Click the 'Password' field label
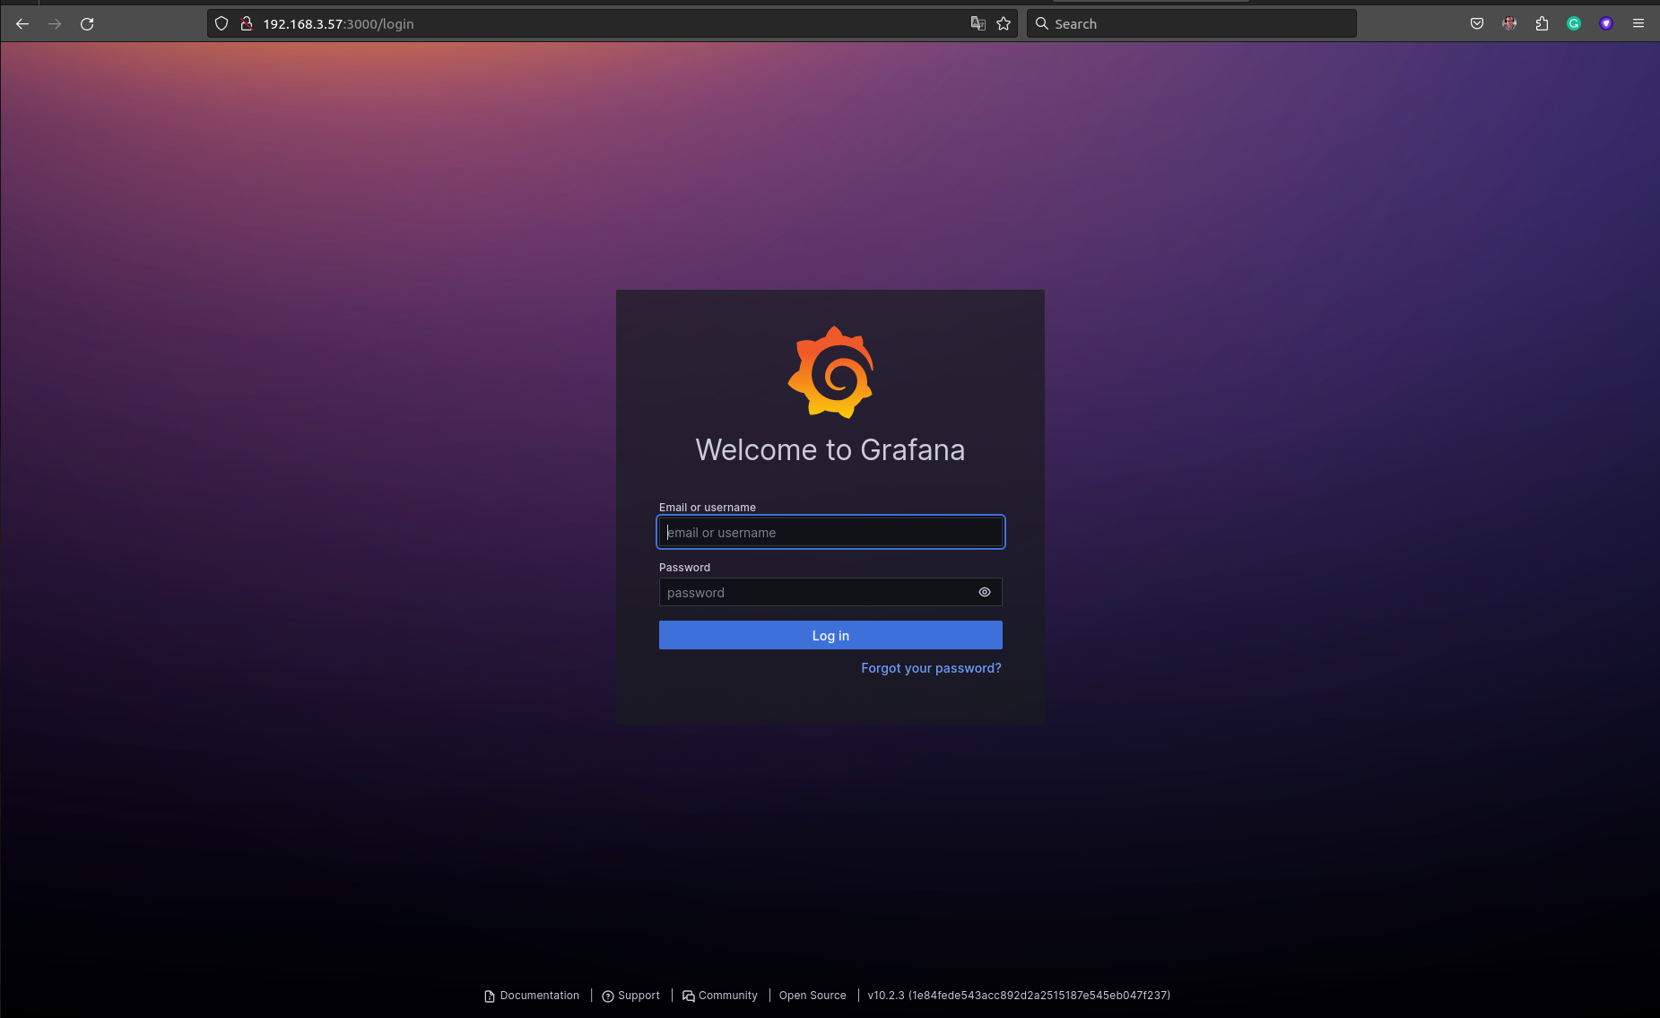 point(684,568)
